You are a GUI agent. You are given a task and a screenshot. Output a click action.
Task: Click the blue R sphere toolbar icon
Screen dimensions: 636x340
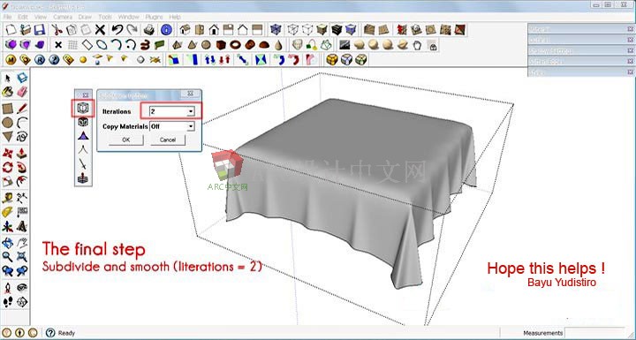tap(40, 60)
